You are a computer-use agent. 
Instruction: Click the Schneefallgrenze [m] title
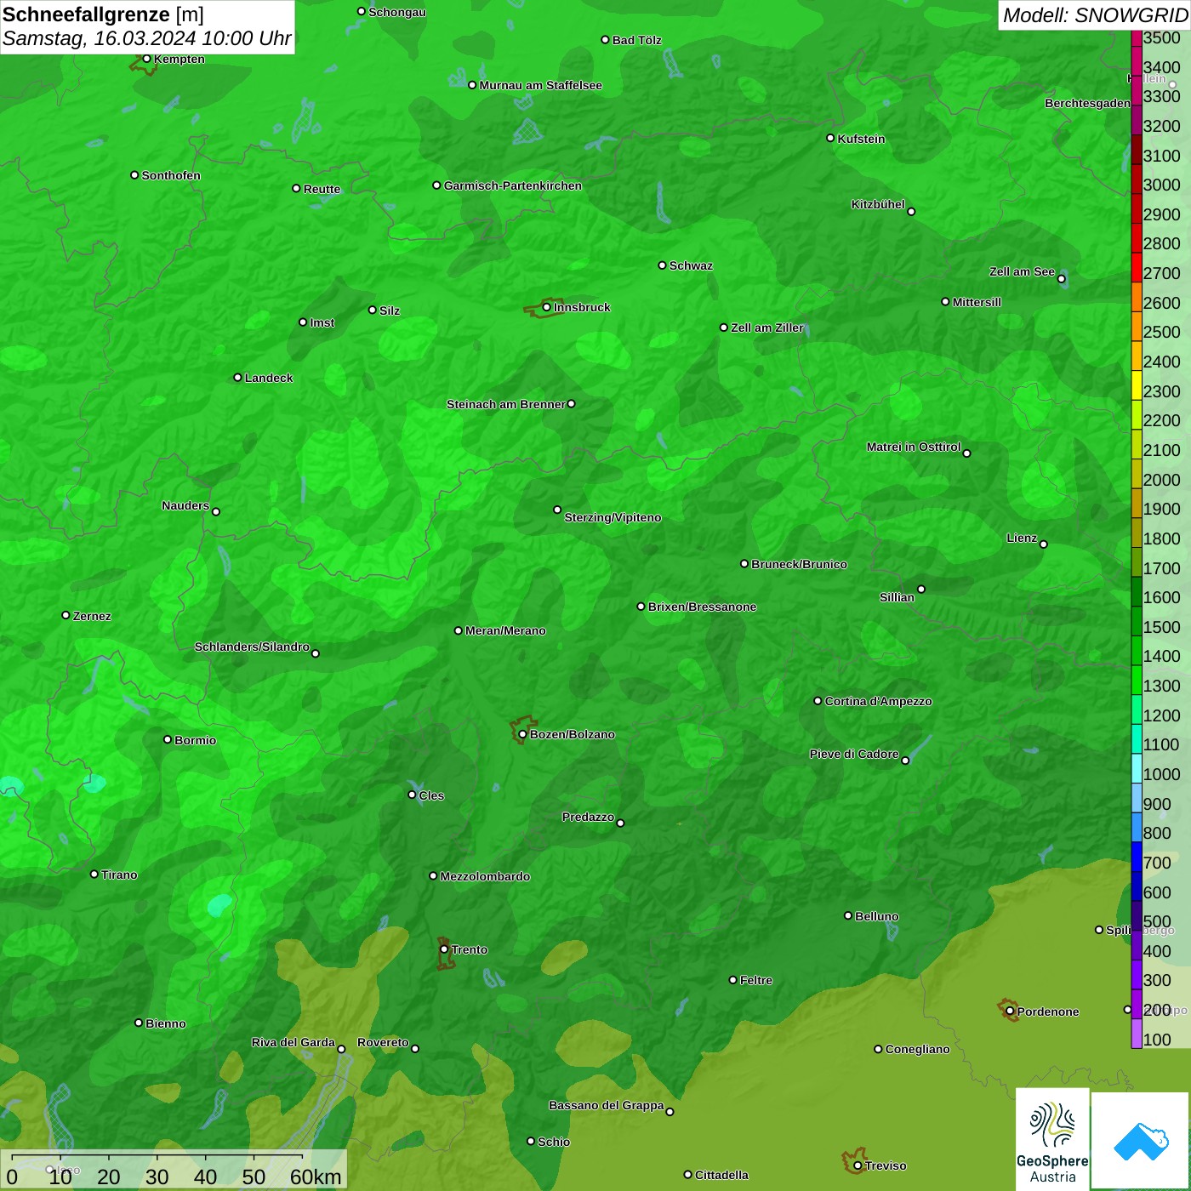[103, 14]
